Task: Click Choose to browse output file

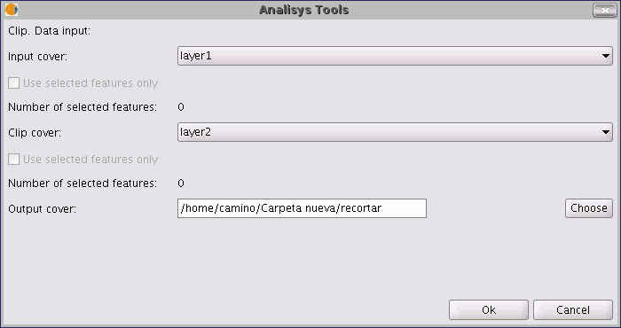Action: (589, 208)
